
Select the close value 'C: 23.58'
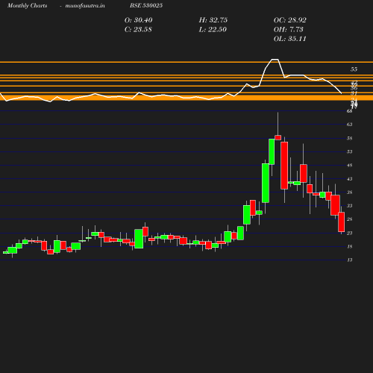pos(138,29)
